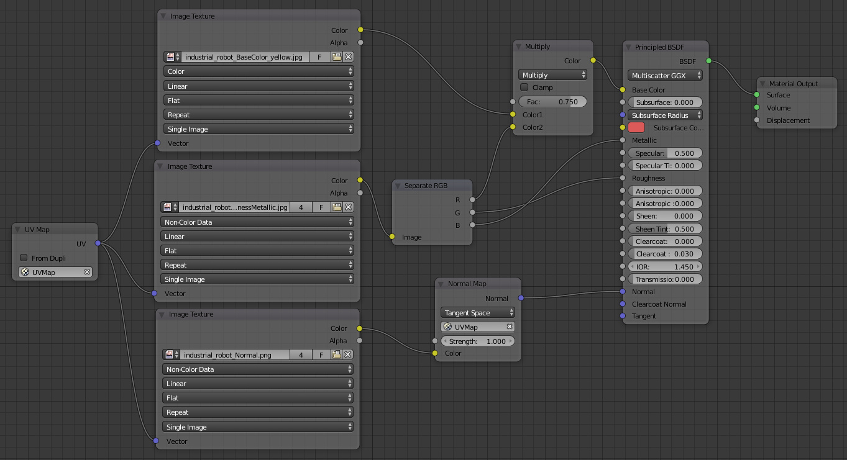
Task: Click Color1 input socket on Multiply node
Action: point(513,115)
